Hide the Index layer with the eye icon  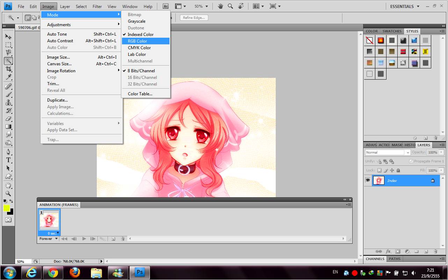pos(368,180)
